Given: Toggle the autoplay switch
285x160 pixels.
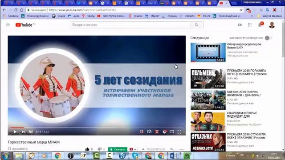Looking at the screenshot, I should tap(268, 38).
